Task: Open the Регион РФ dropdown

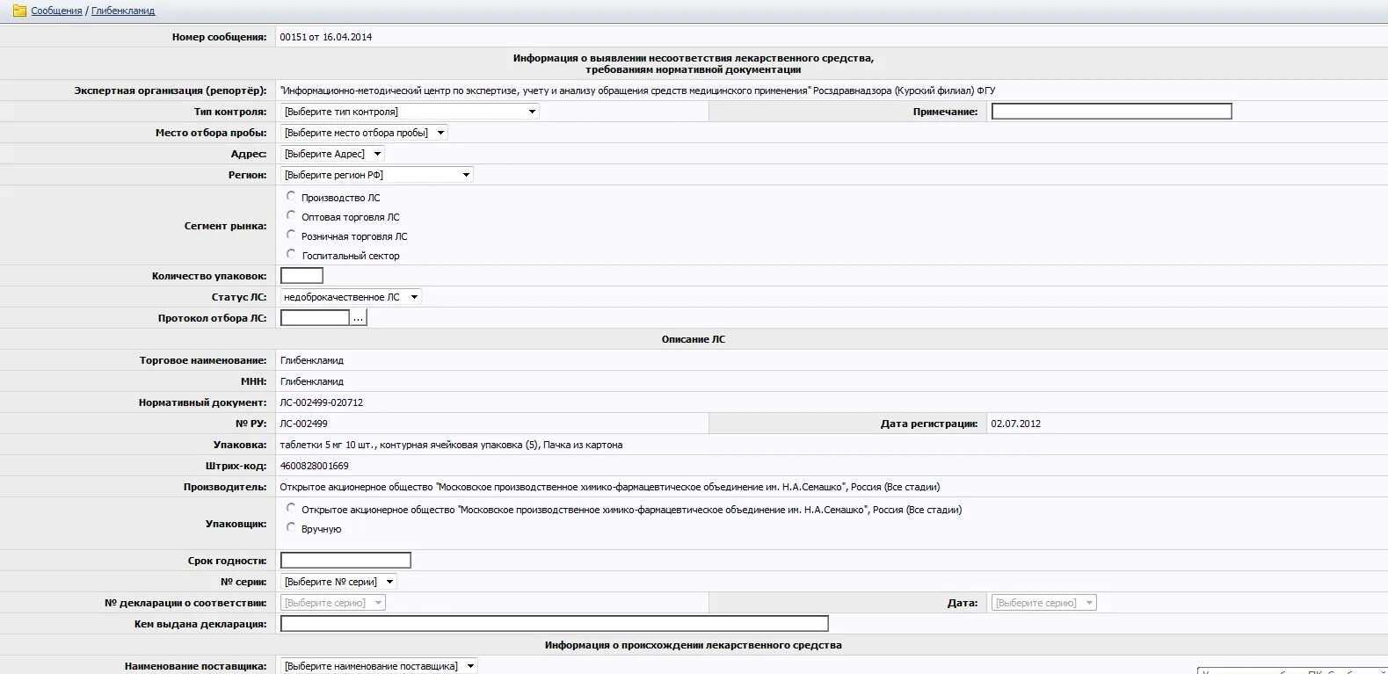Action: click(377, 175)
